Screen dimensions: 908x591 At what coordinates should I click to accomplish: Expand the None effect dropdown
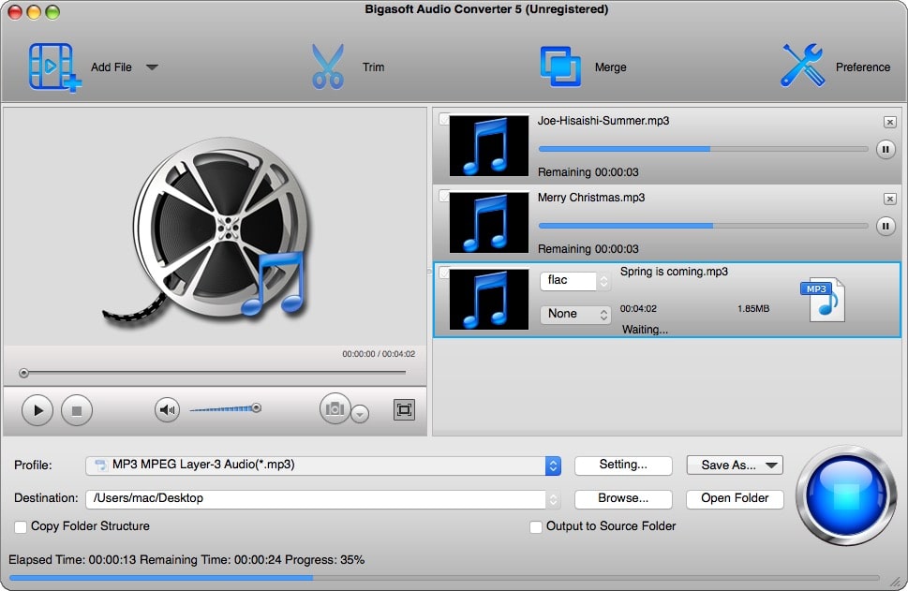574,314
